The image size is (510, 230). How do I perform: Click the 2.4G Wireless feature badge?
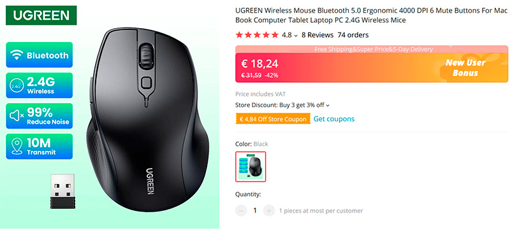[39, 85]
